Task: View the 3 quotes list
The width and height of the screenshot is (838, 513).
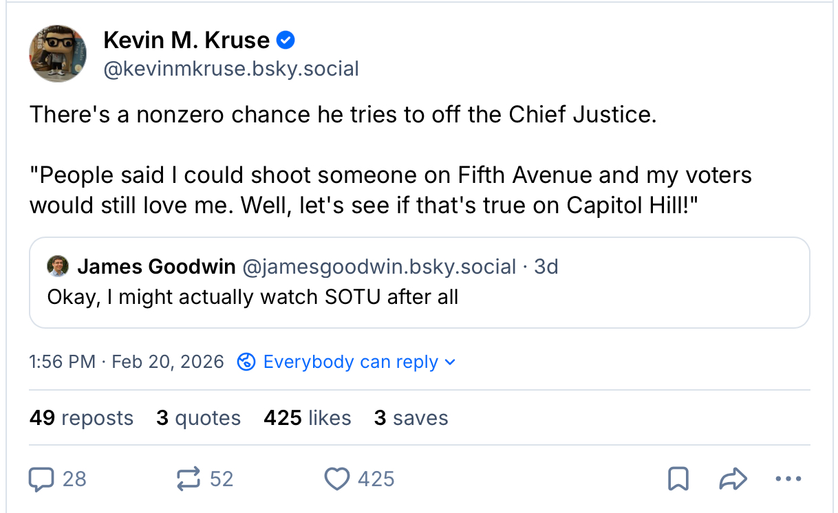Action: (198, 418)
